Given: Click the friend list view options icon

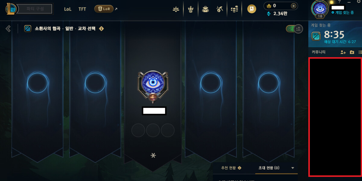Looking at the screenshot, I should 360,52.
